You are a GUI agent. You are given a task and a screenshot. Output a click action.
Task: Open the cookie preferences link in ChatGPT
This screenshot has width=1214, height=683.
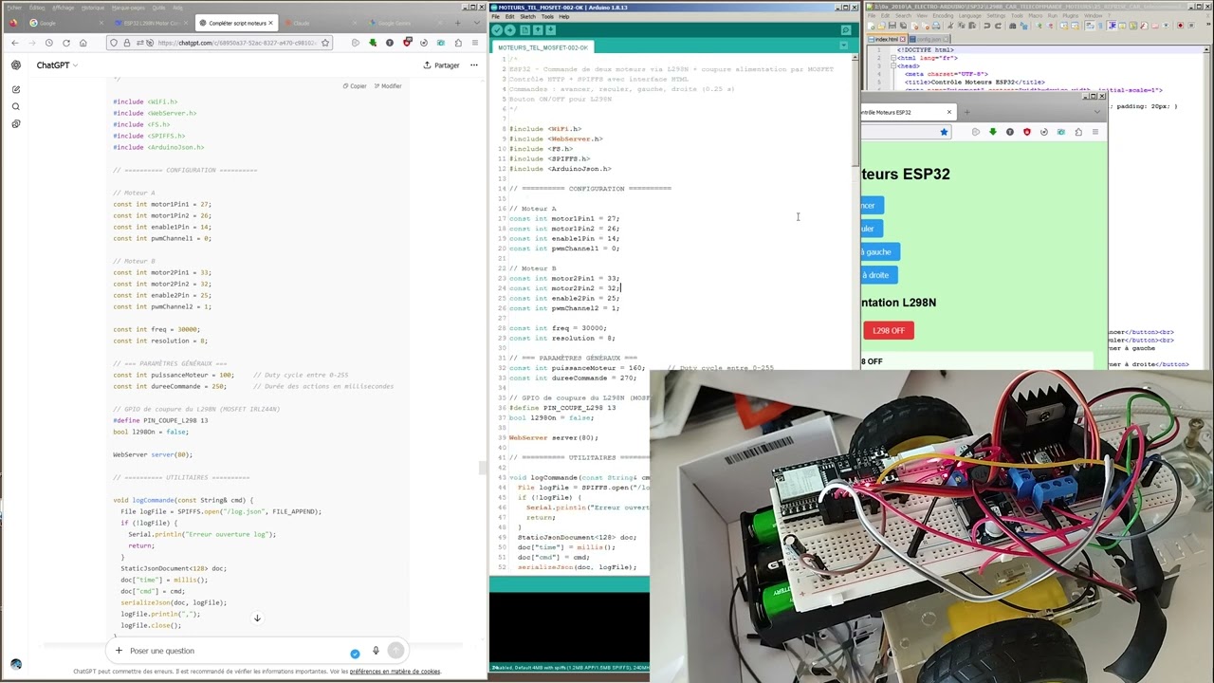click(x=395, y=672)
